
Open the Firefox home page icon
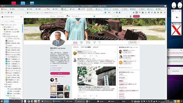click(x=11, y=13)
